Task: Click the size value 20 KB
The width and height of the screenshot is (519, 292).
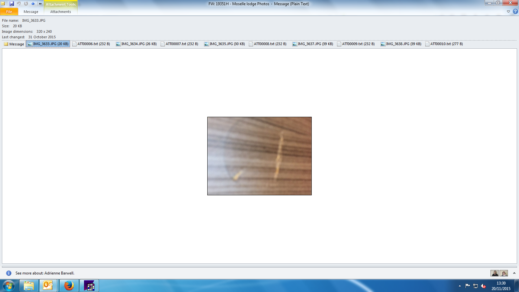Action: pyautogui.click(x=18, y=26)
